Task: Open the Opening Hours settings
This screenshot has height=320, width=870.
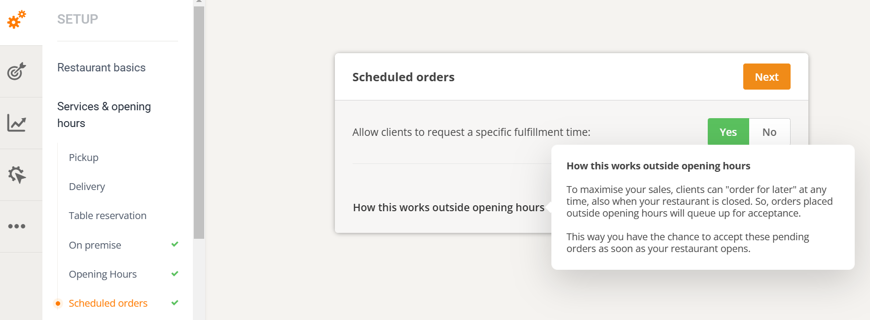Action: [x=103, y=274]
